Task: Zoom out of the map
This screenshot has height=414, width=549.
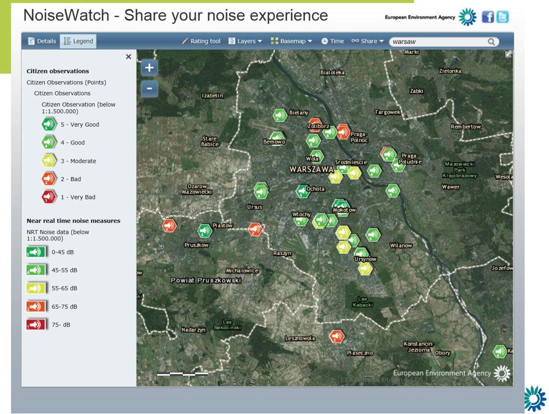Action: (149, 89)
